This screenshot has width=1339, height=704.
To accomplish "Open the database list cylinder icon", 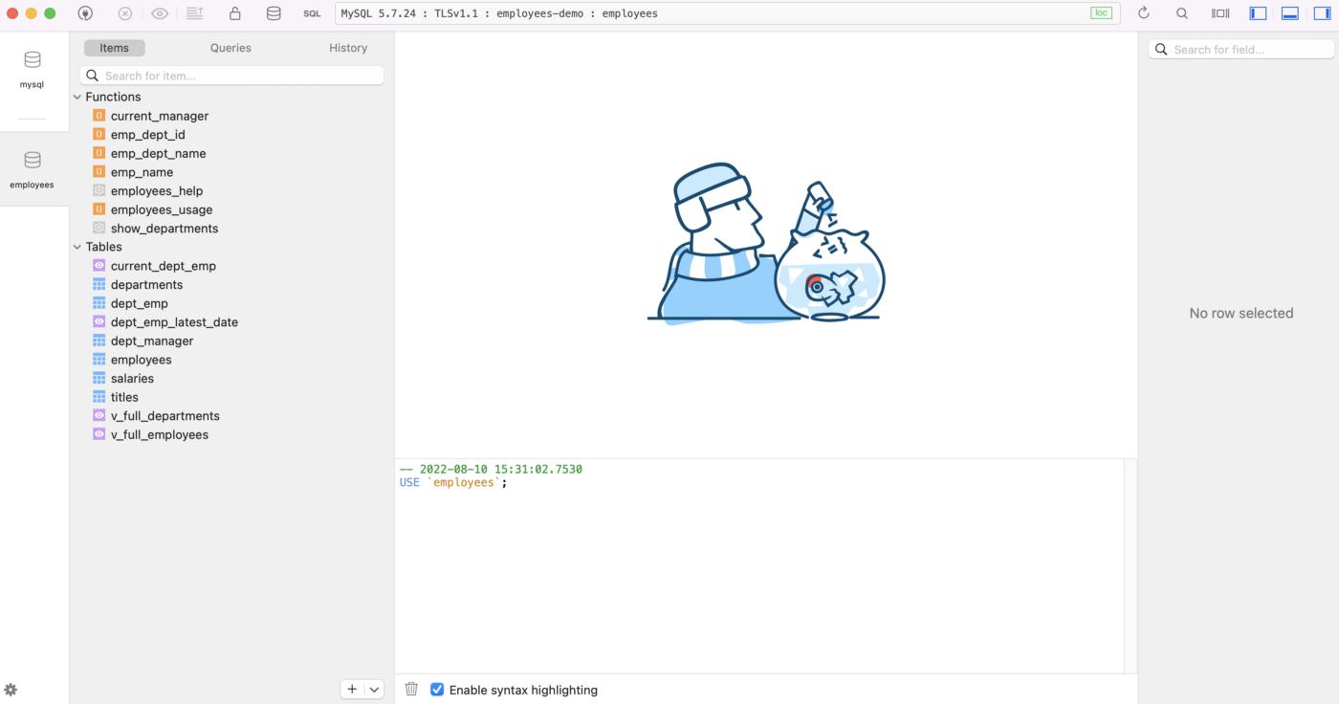I will click(274, 13).
